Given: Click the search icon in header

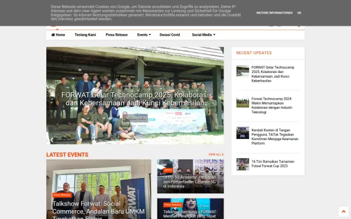Looking at the screenshot, I should 298,26.
